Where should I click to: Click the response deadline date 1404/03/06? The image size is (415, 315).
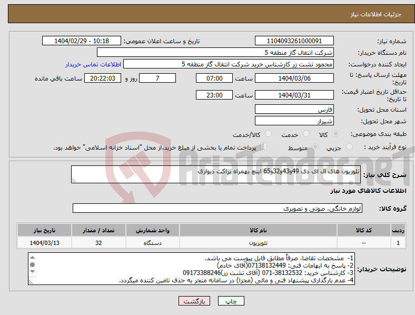[294, 78]
